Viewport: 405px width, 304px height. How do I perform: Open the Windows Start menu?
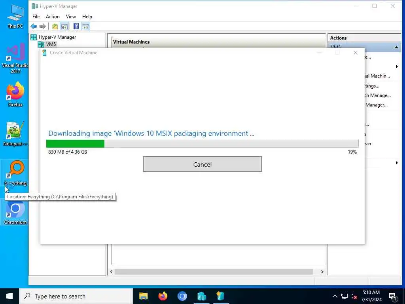click(9, 296)
